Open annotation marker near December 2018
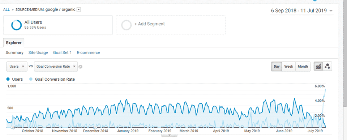347x140 pixels. (95, 127)
